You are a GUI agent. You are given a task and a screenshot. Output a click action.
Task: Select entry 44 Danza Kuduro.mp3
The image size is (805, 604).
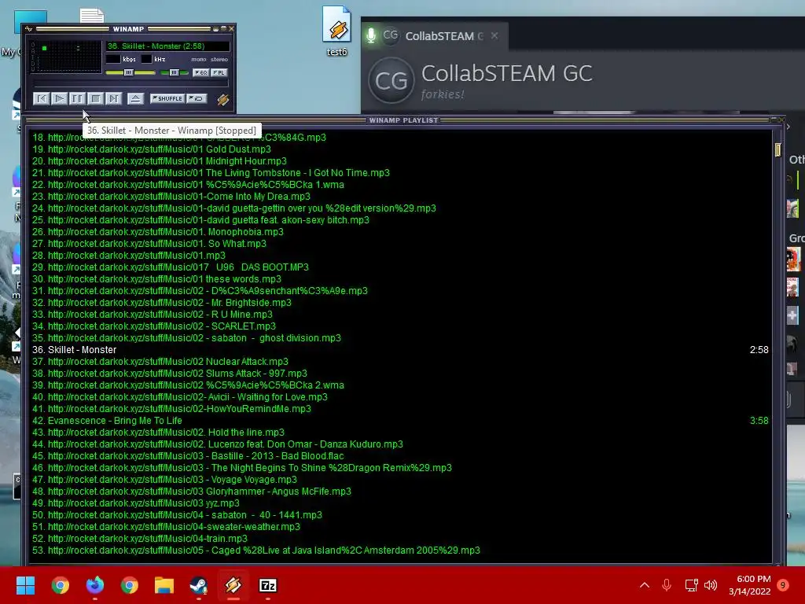pyautogui.click(x=400, y=444)
